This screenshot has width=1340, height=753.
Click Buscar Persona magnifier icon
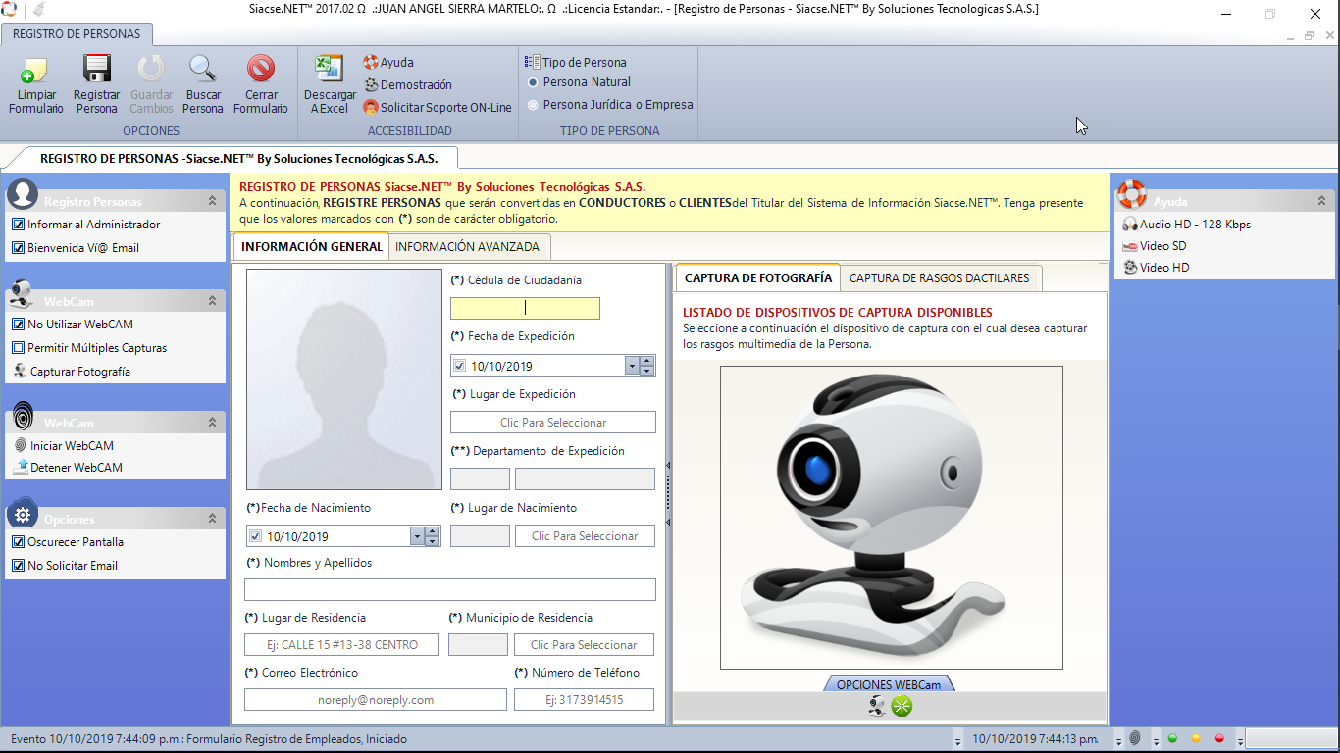tap(203, 69)
